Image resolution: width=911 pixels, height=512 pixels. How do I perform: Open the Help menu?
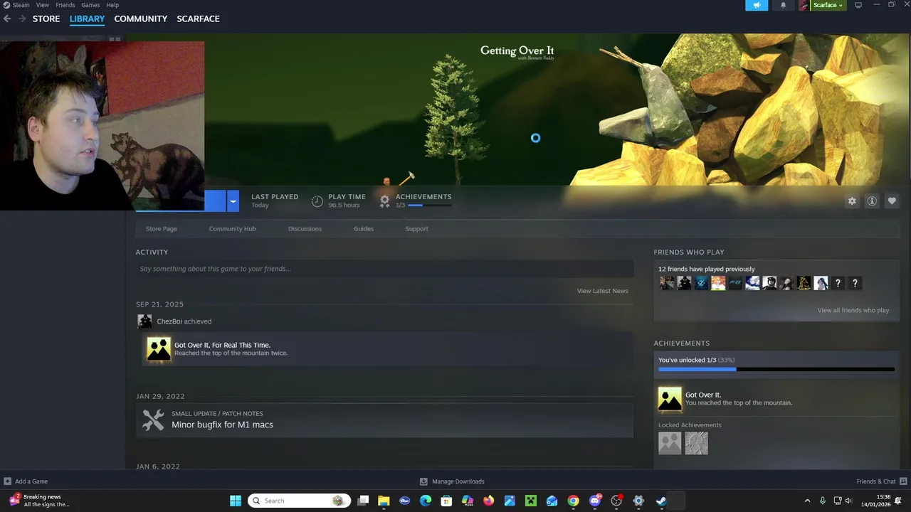coord(112,5)
